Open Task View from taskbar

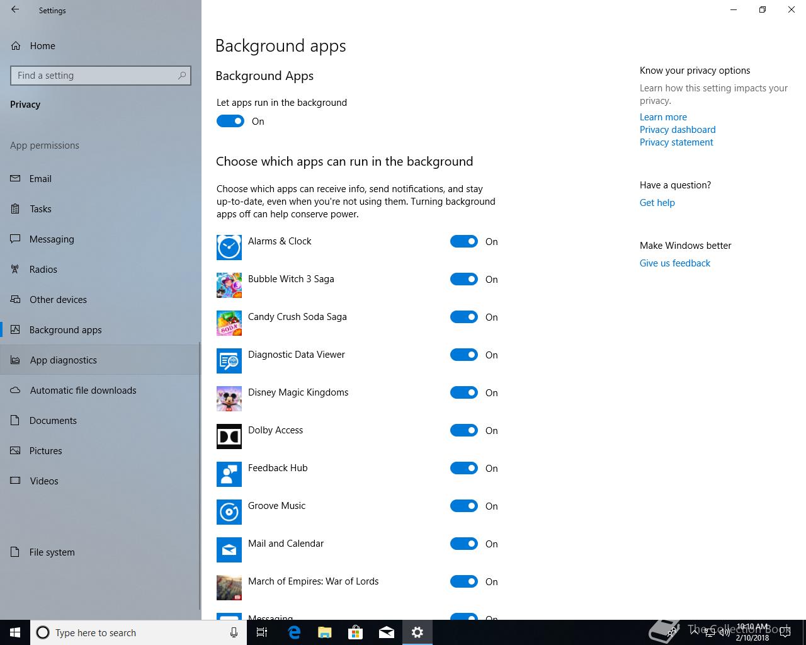point(262,632)
